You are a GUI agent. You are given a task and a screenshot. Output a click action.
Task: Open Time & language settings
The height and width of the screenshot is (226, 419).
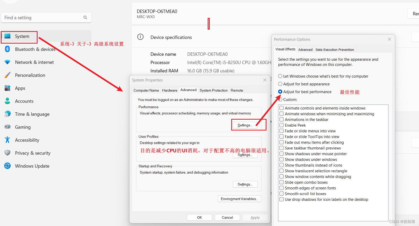tap(46, 114)
